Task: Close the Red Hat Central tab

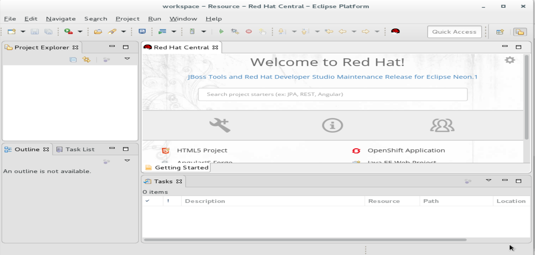Action: (x=215, y=47)
